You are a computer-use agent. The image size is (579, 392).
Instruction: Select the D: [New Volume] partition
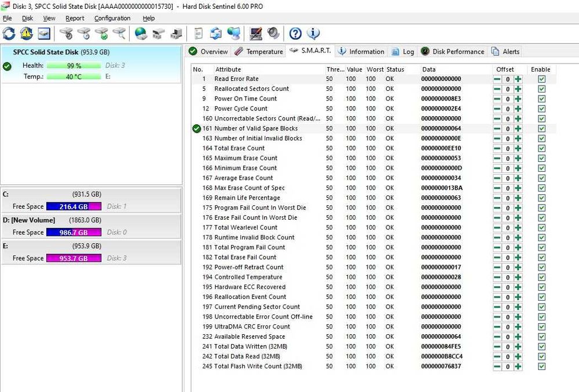[91, 225]
